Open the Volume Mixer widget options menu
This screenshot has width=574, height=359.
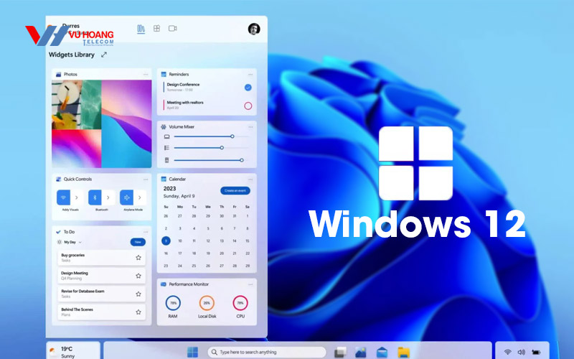click(x=250, y=127)
